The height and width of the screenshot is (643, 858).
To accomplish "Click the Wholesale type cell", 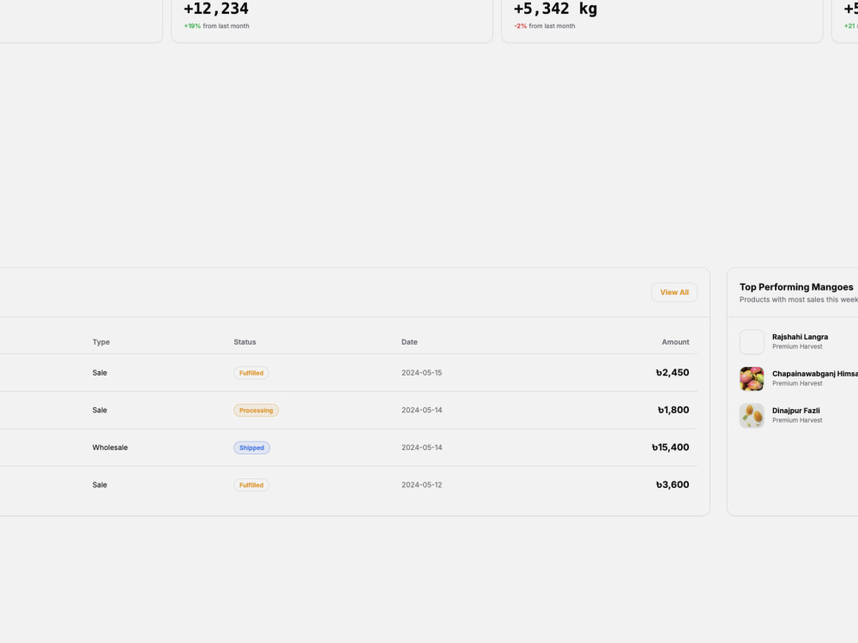I will coord(110,448).
